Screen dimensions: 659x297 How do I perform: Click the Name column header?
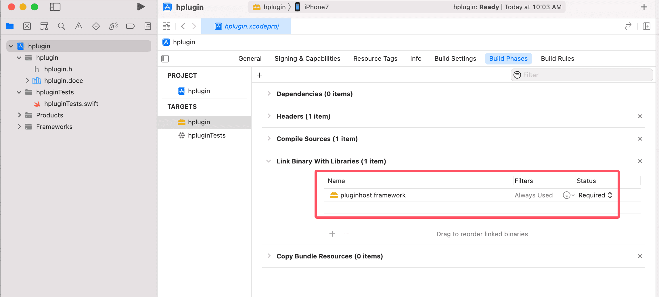(x=336, y=181)
